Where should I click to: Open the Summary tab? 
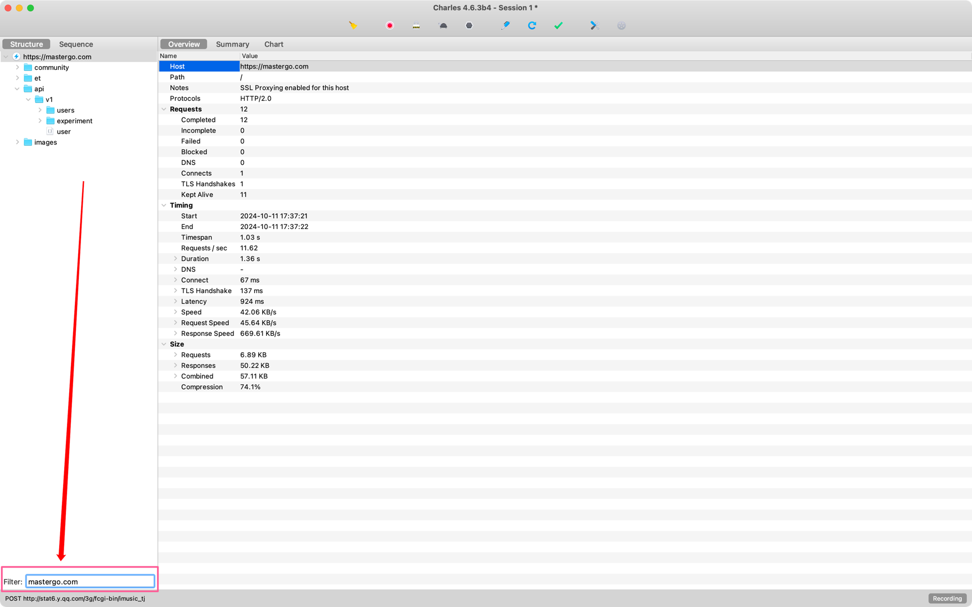pyautogui.click(x=232, y=44)
